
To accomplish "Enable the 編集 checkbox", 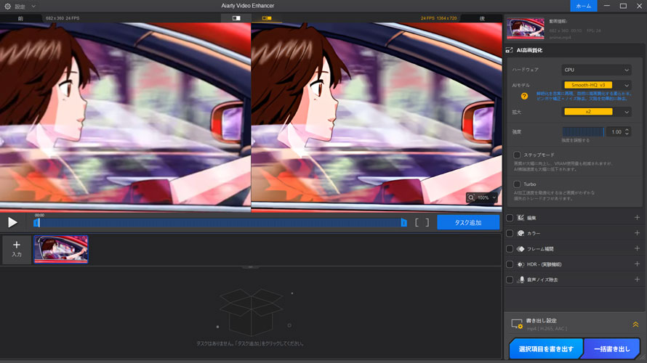I will pyautogui.click(x=510, y=218).
